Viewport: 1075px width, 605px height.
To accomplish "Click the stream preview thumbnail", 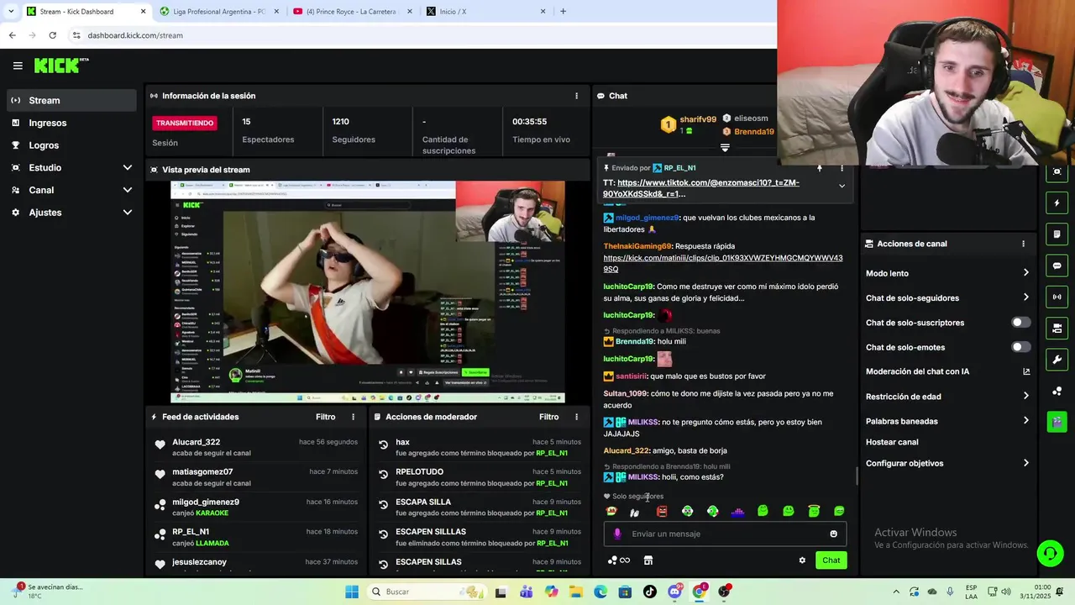I will (367, 292).
